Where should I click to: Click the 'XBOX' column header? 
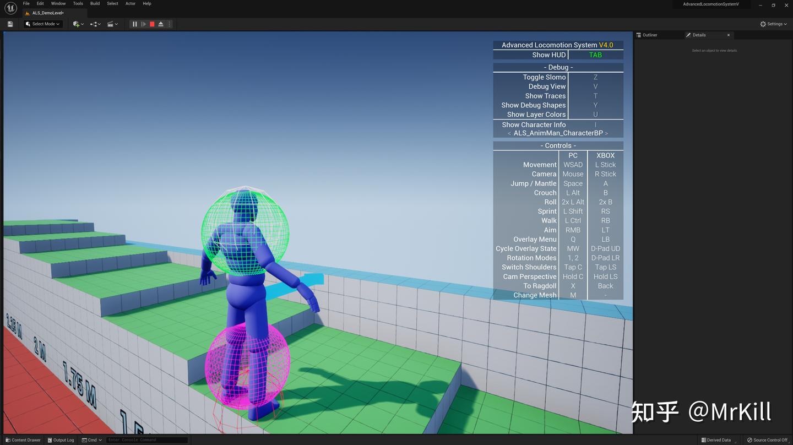[605, 155]
